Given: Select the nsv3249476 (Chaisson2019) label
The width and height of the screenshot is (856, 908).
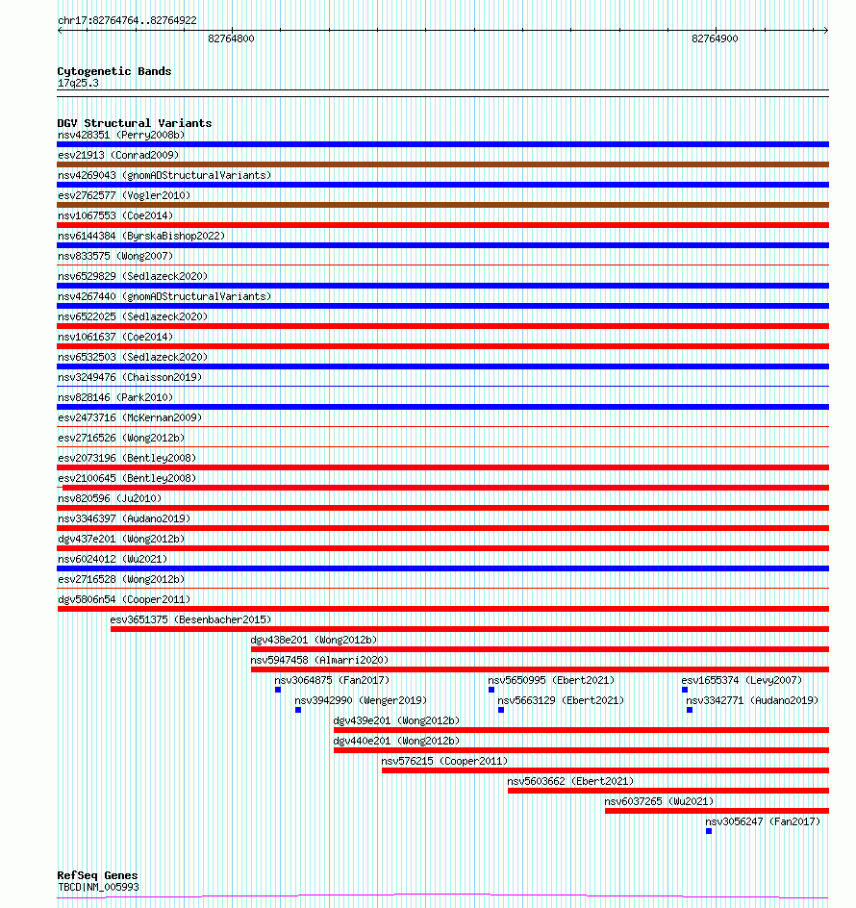Looking at the screenshot, I should (130, 378).
